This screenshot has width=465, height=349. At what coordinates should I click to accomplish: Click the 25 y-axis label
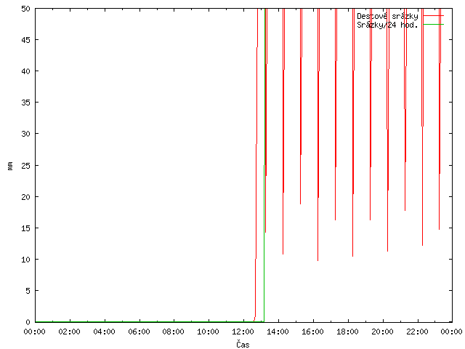26,165
